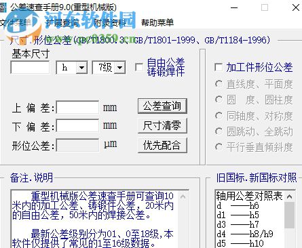Enable the 加工件形位公差 checkbox

point(219,67)
